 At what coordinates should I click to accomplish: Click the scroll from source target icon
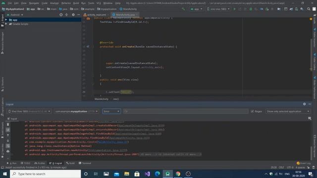61,15
